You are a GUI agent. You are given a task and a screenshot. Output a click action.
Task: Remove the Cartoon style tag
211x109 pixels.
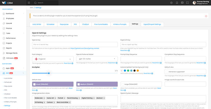[x=54, y=102]
